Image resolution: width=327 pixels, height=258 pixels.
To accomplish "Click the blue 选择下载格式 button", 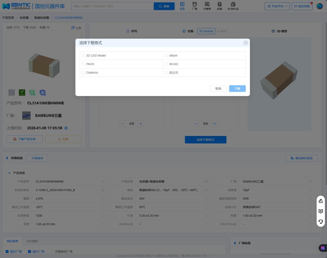I will (x=206, y=140).
